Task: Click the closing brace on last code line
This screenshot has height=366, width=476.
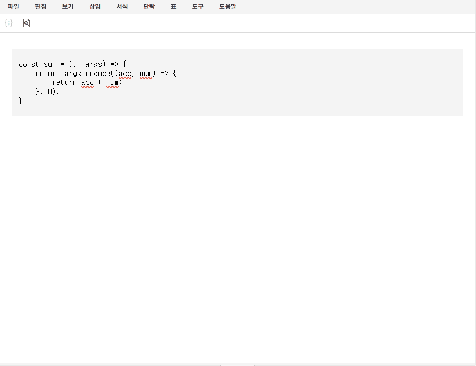Action: (21, 101)
